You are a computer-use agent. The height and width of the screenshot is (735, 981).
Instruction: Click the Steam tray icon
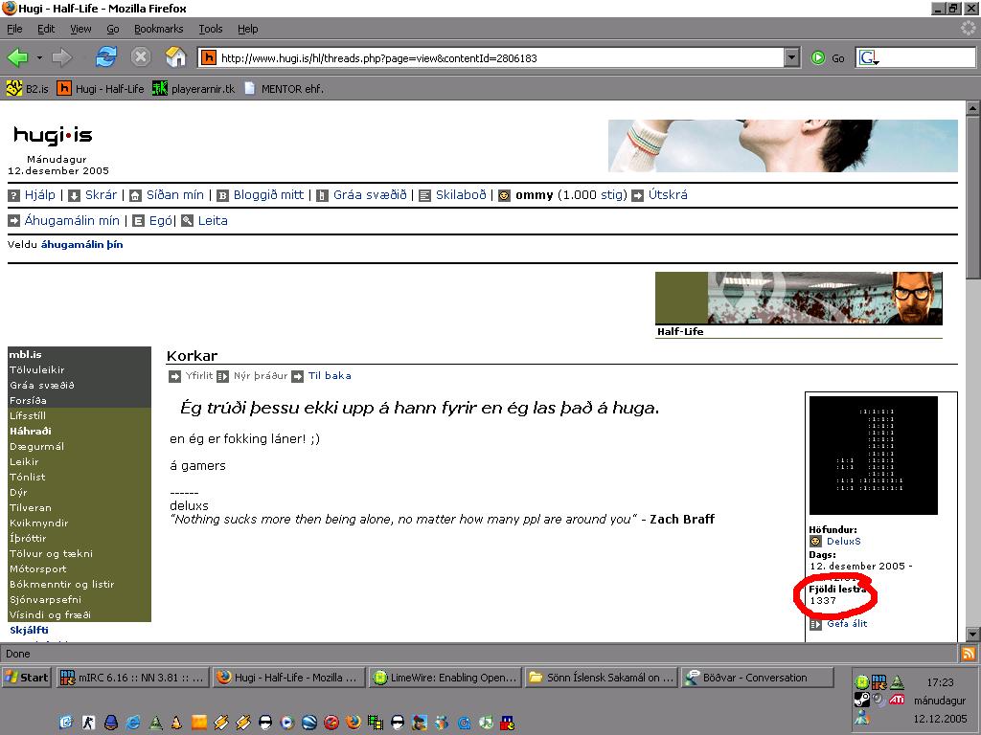click(x=862, y=700)
